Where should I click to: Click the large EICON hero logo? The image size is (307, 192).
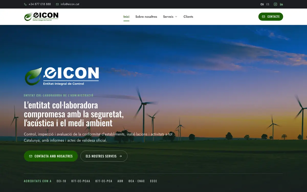pos(62,76)
